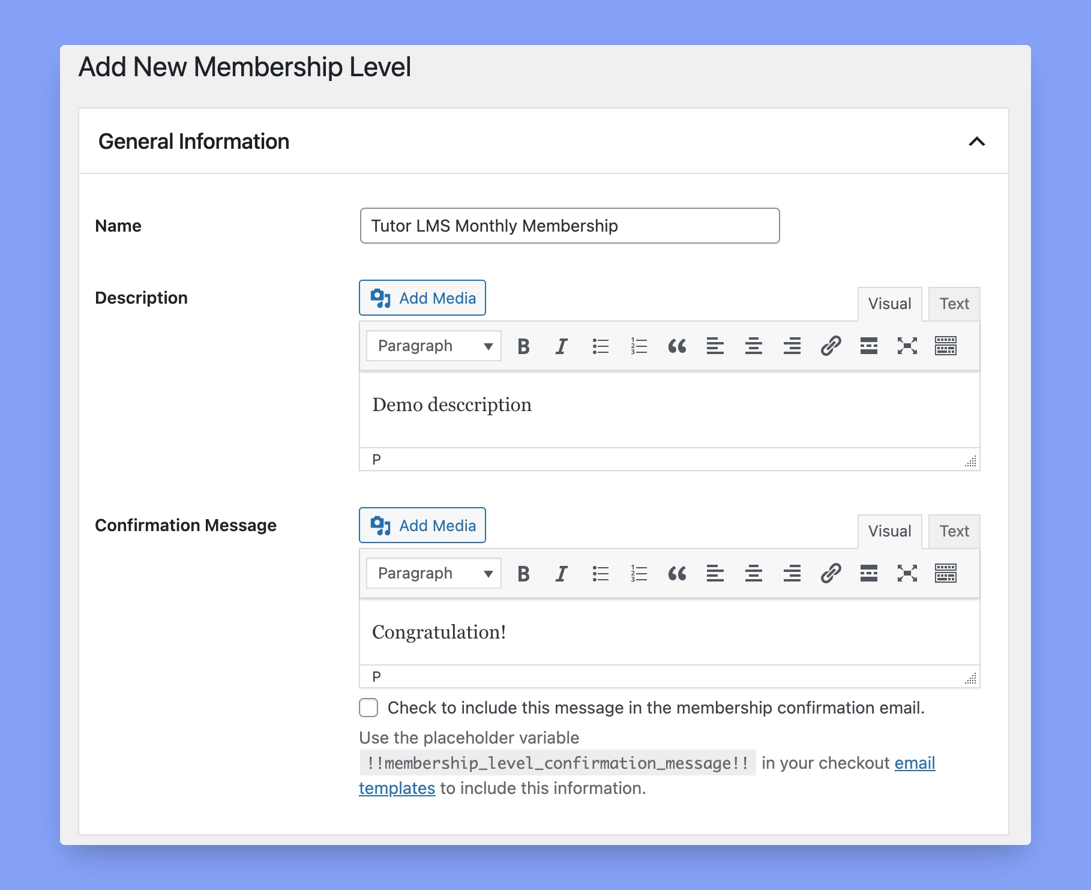Viewport: 1091px width, 890px height.
Task: Click into Description text area 'Demo desccription'
Action: [669, 409]
